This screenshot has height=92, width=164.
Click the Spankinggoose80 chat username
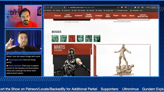pos(15,60)
